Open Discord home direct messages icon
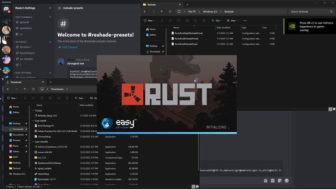The height and width of the screenshot is (189, 336). [x=6, y=9]
